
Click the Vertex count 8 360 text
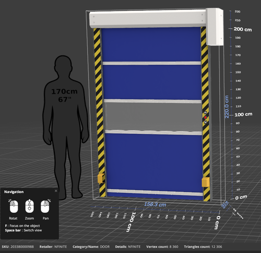point(162,247)
